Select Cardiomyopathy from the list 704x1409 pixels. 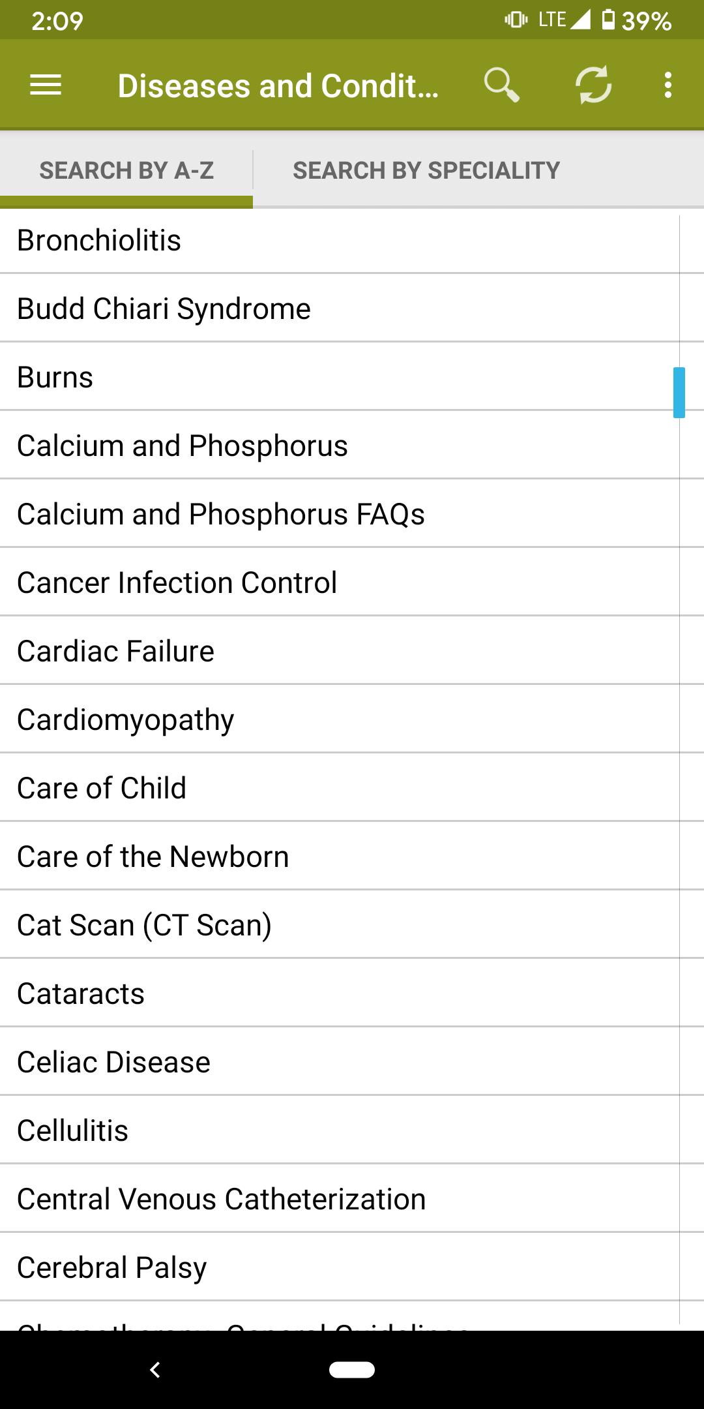tap(339, 720)
